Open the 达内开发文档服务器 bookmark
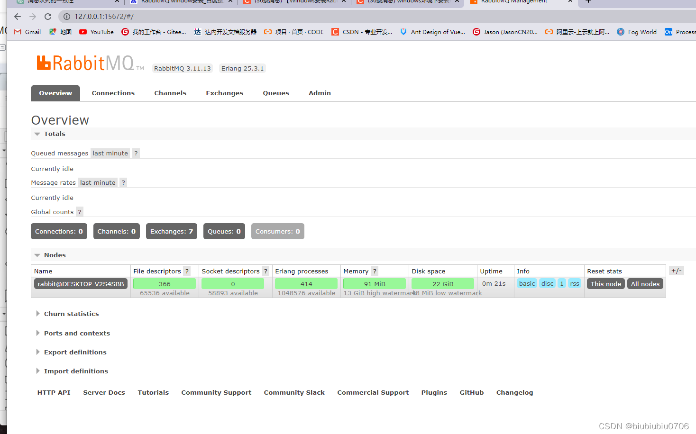Viewport: 696px width, 434px height. pos(226,32)
